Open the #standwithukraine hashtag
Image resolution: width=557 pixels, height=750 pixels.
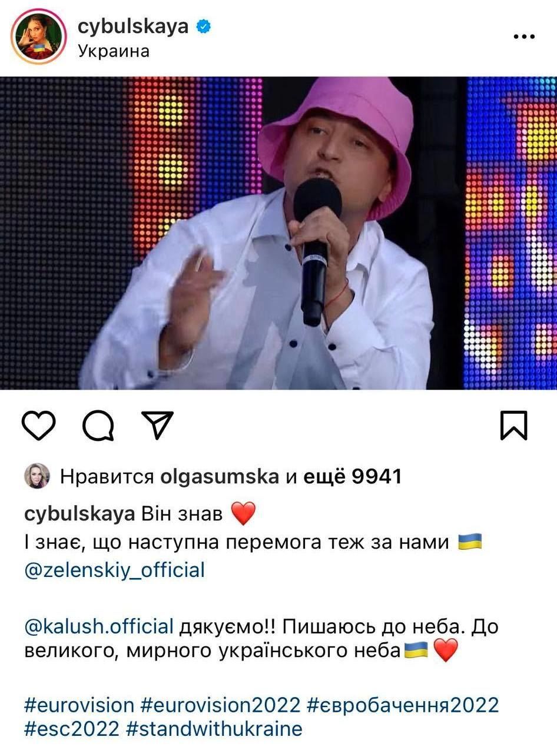coord(214,730)
